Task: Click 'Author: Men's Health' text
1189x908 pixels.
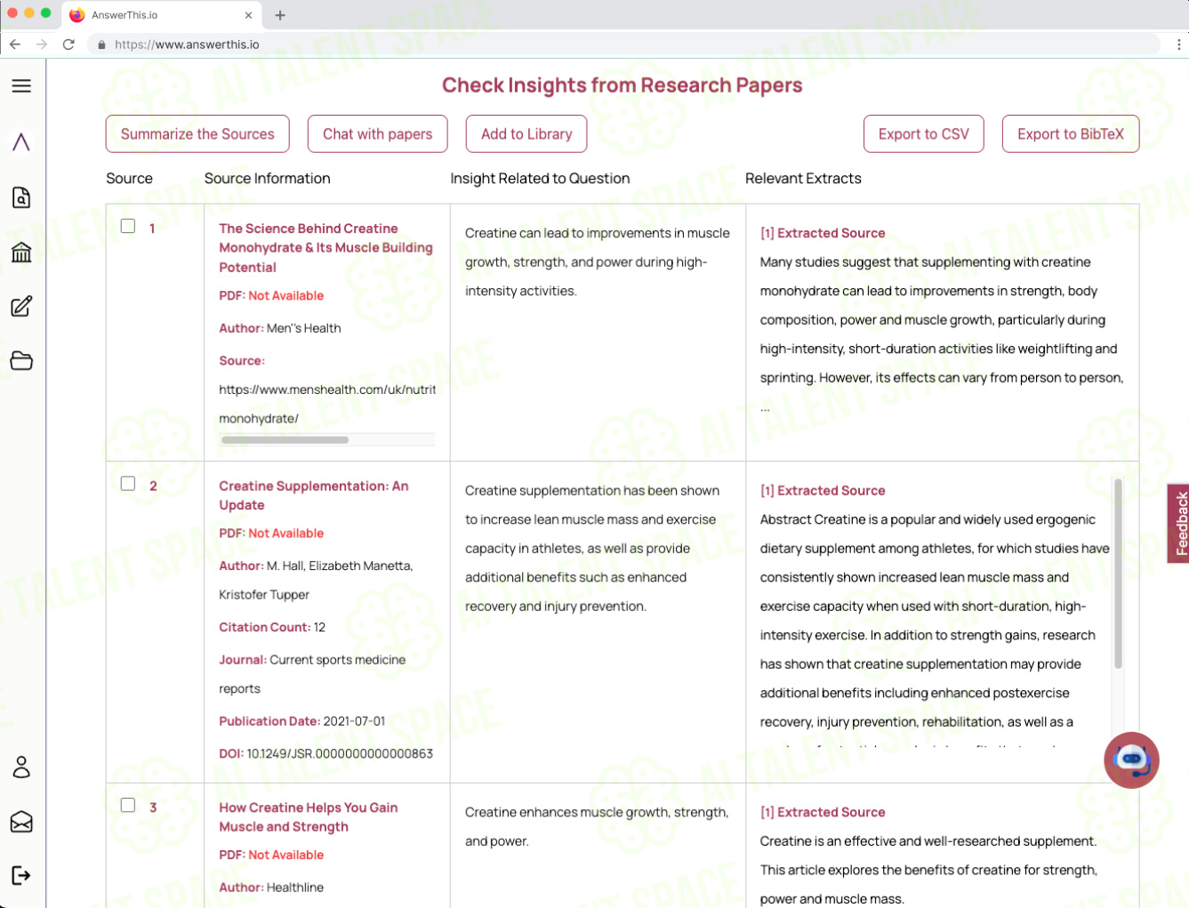Action: [x=280, y=328]
